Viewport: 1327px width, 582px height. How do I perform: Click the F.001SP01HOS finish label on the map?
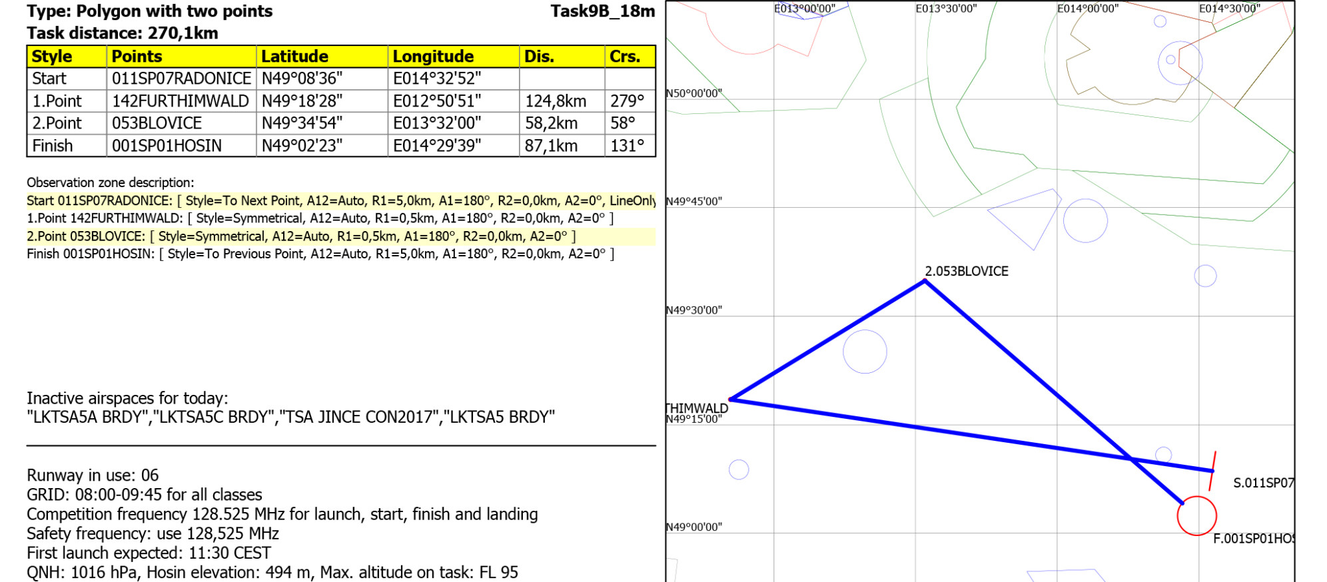1252,538
